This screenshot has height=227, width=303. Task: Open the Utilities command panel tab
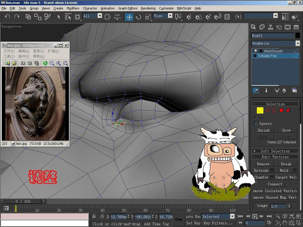pyautogui.click(x=296, y=27)
